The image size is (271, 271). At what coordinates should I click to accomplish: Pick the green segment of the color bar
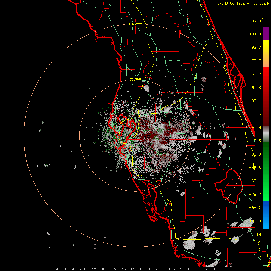(266, 171)
